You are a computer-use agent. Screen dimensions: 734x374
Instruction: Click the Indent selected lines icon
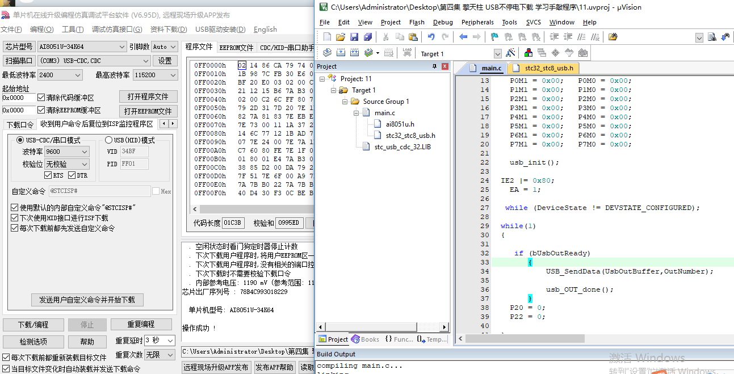(554, 37)
